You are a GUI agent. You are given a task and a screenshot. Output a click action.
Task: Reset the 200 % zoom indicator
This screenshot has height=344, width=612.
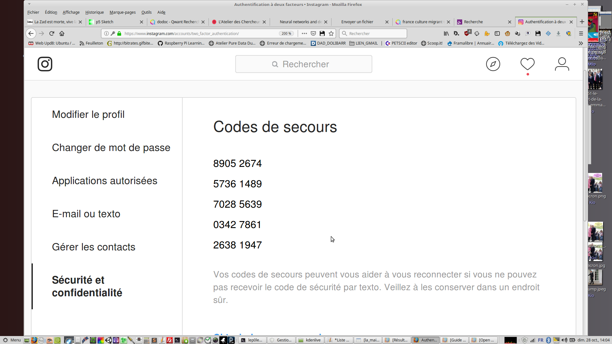tap(286, 33)
